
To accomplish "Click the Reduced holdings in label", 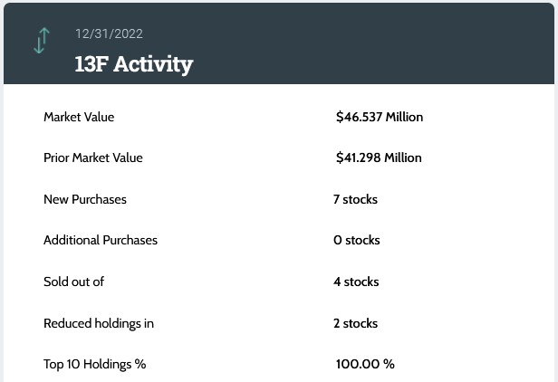I will pyautogui.click(x=99, y=323).
